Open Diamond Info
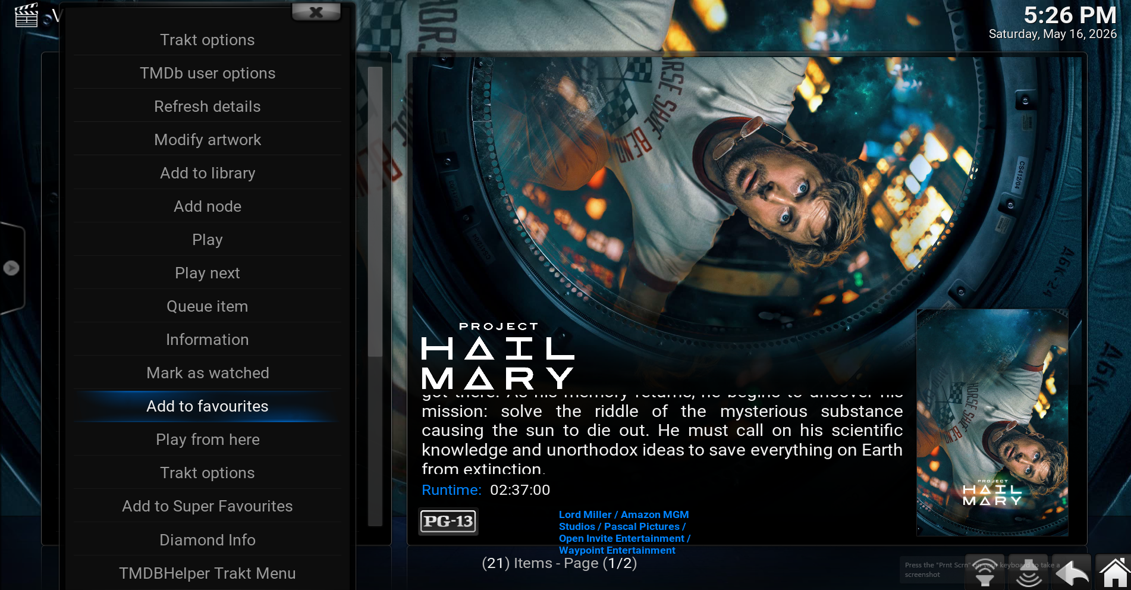 (208, 540)
